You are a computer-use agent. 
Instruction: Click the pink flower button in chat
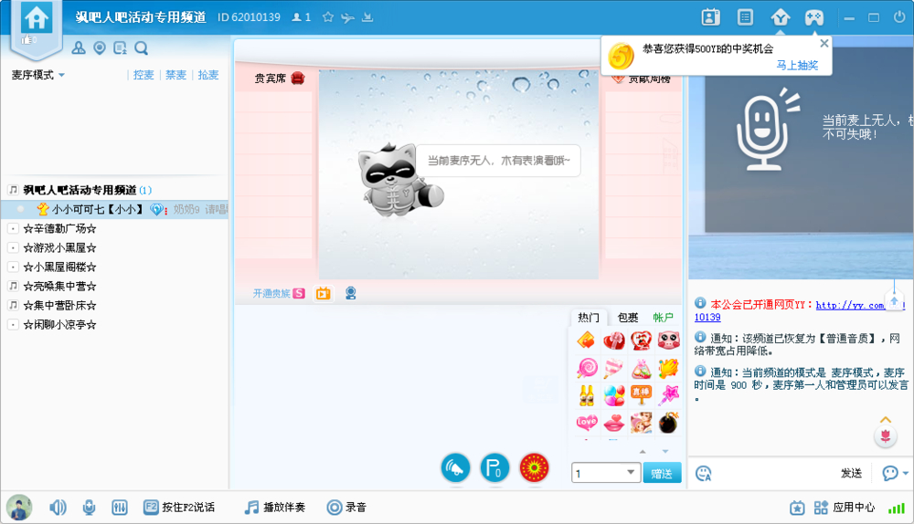tap(886, 436)
